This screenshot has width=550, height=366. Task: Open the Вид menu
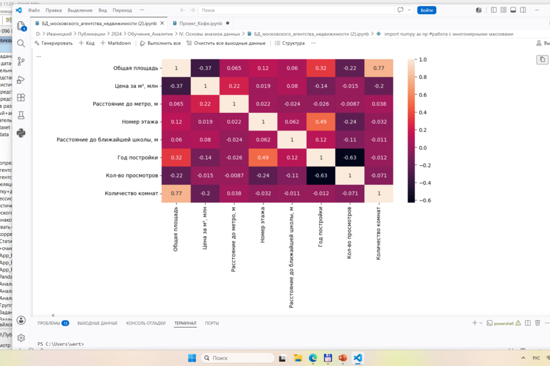[103, 10]
